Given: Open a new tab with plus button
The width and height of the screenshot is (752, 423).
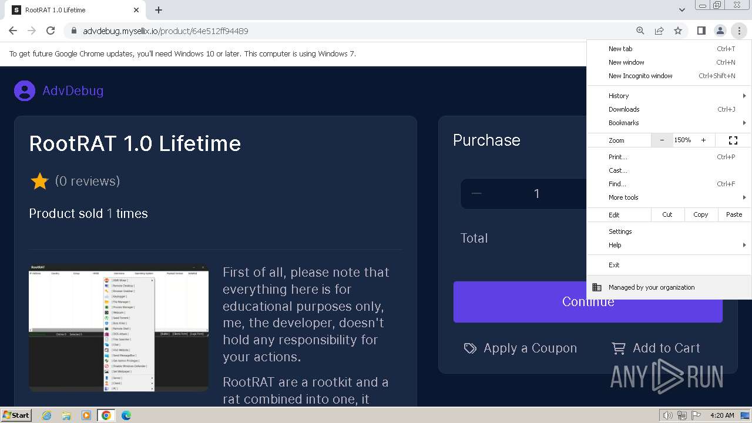Looking at the screenshot, I should [159, 10].
